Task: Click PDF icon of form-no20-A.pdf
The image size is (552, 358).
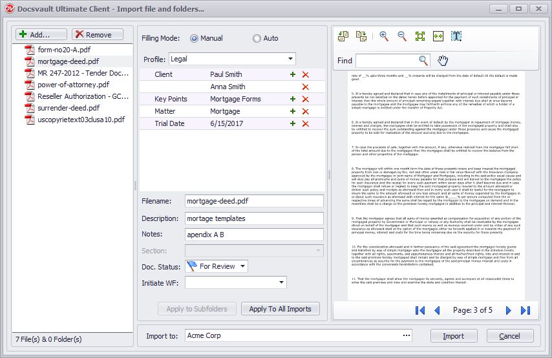Action: (x=30, y=50)
